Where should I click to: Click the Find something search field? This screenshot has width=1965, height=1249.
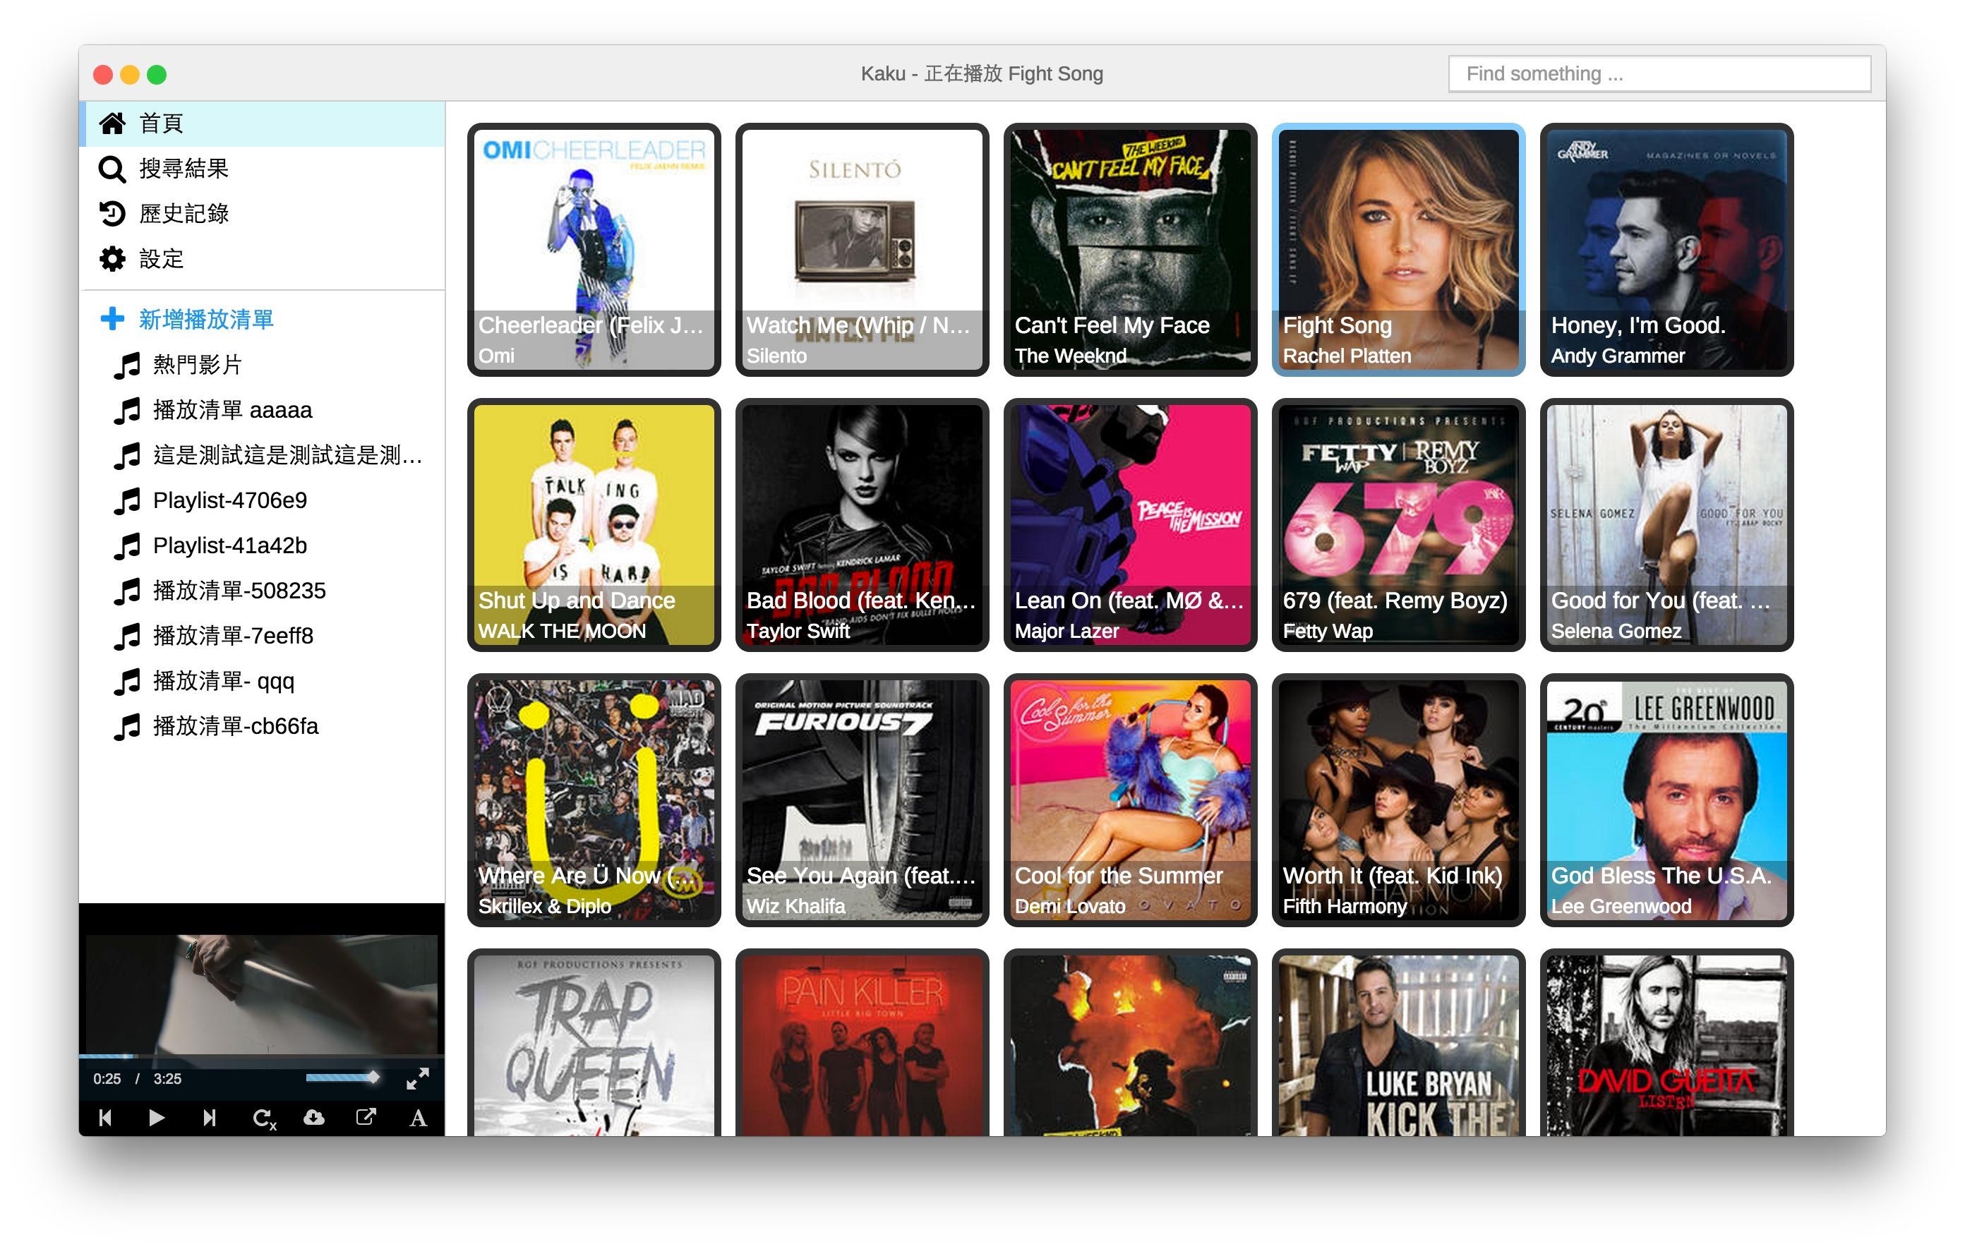pos(1659,74)
